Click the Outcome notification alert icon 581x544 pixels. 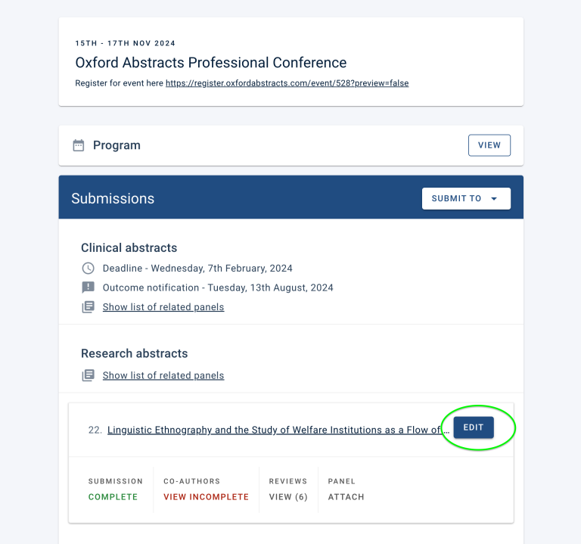pyautogui.click(x=89, y=288)
